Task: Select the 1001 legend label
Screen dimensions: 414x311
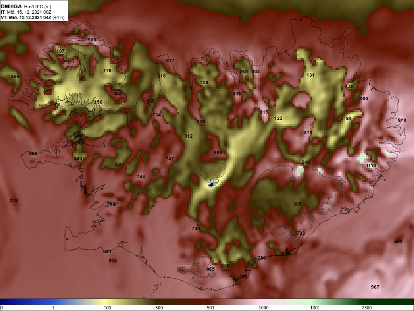Action: (x=315, y=308)
